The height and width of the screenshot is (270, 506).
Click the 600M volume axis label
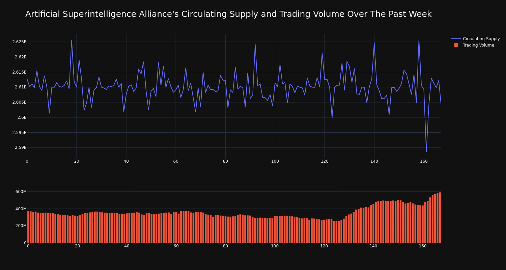(21, 192)
